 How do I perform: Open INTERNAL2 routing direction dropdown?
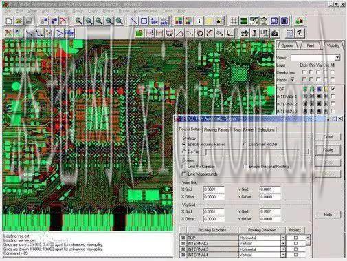point(283,243)
